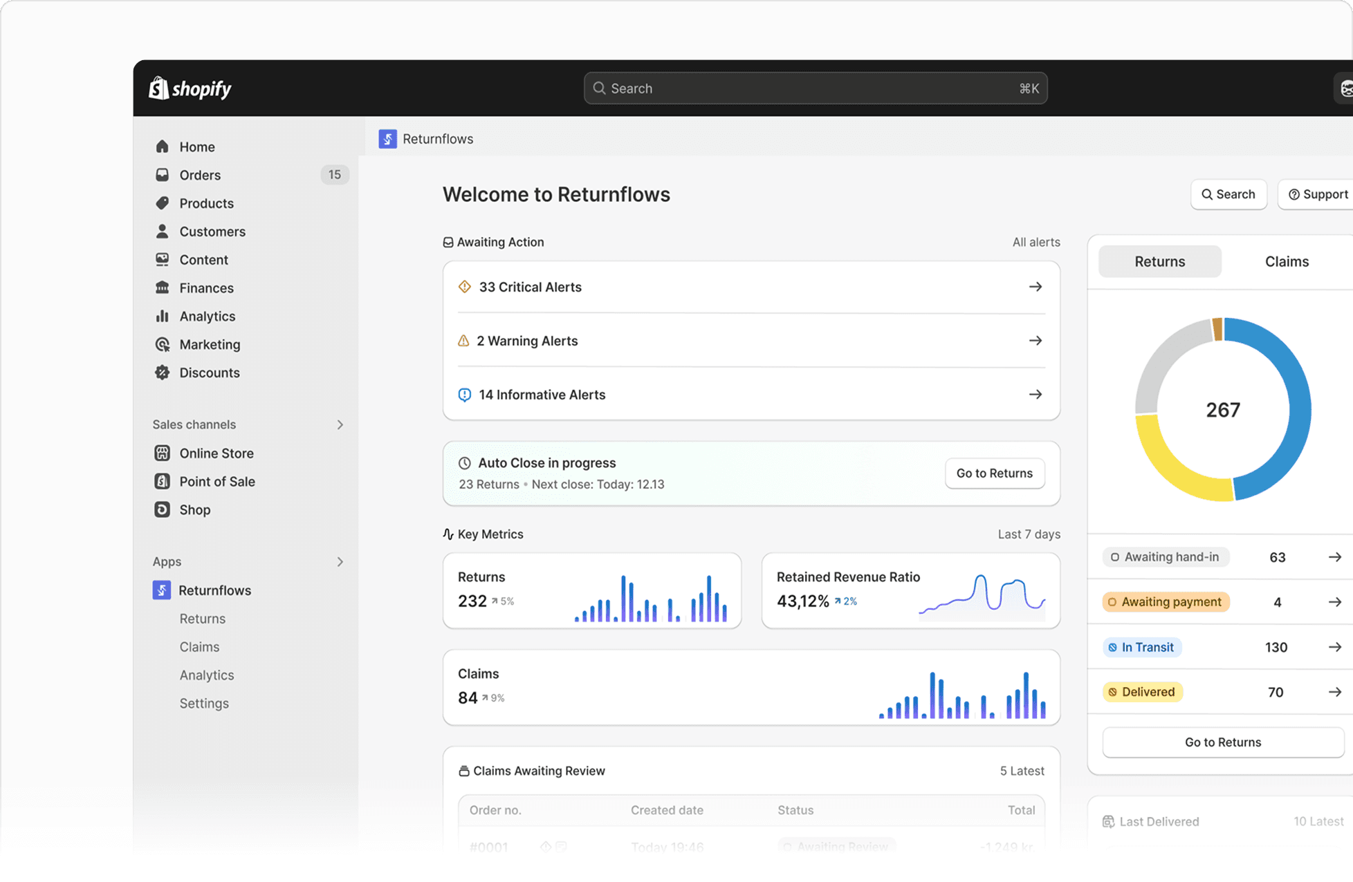Click the Total column header

coord(1021,810)
